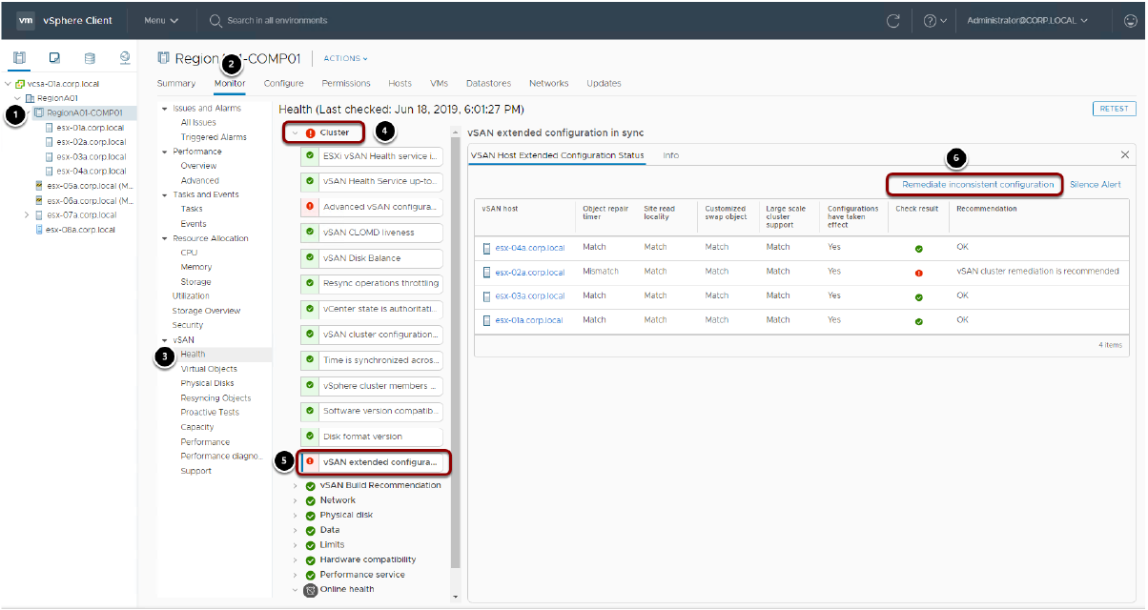The height and width of the screenshot is (610, 1148).
Task: Select esx-06a.corp.local in the inventory tree
Action: click(89, 200)
